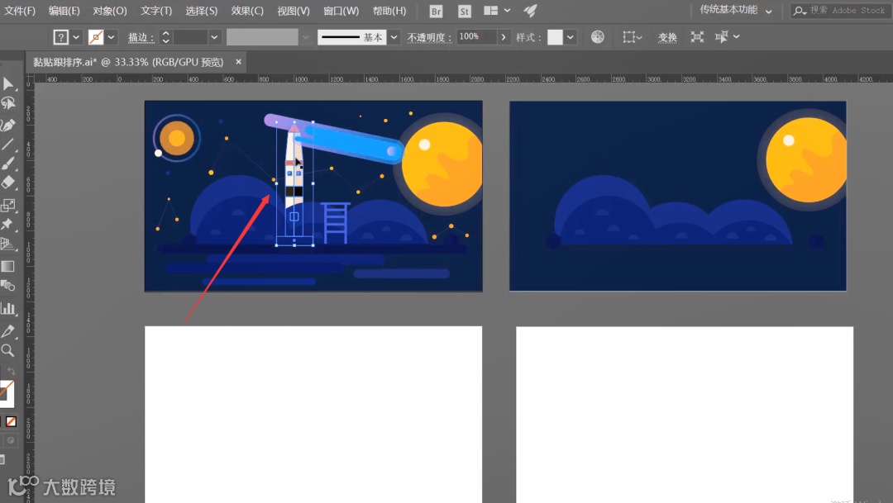Viewport: 893px width, 503px height.
Task: Expand the select similar options arrow
Action: (x=737, y=37)
